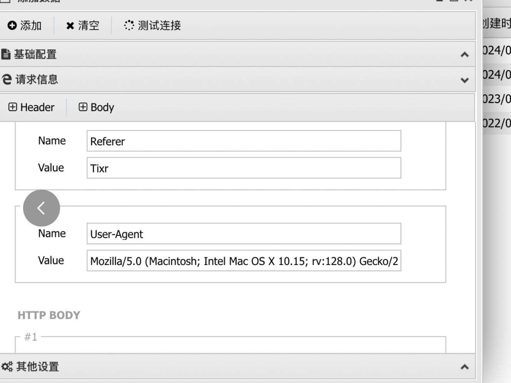Expand the 基础配置 section chevron
Screen dimensions: 511x383
(x=464, y=54)
